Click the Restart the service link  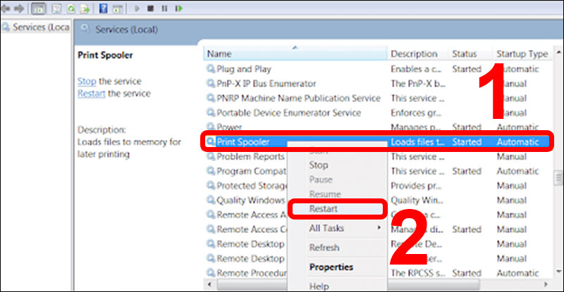coord(92,94)
